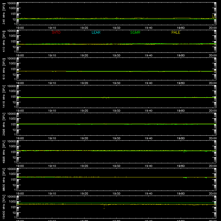This screenshot has width=221, height=221.
Task: Select the 15400 MHz [SFU] axis title
Action: [x=4, y=207]
